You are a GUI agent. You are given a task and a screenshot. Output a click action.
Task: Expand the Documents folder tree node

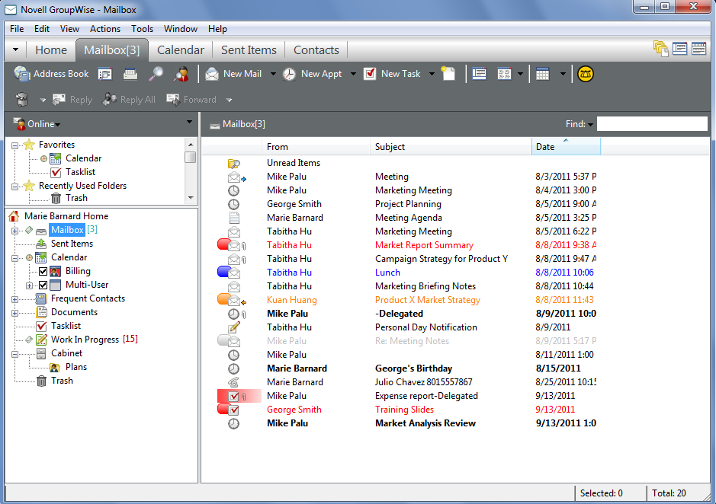click(14, 312)
